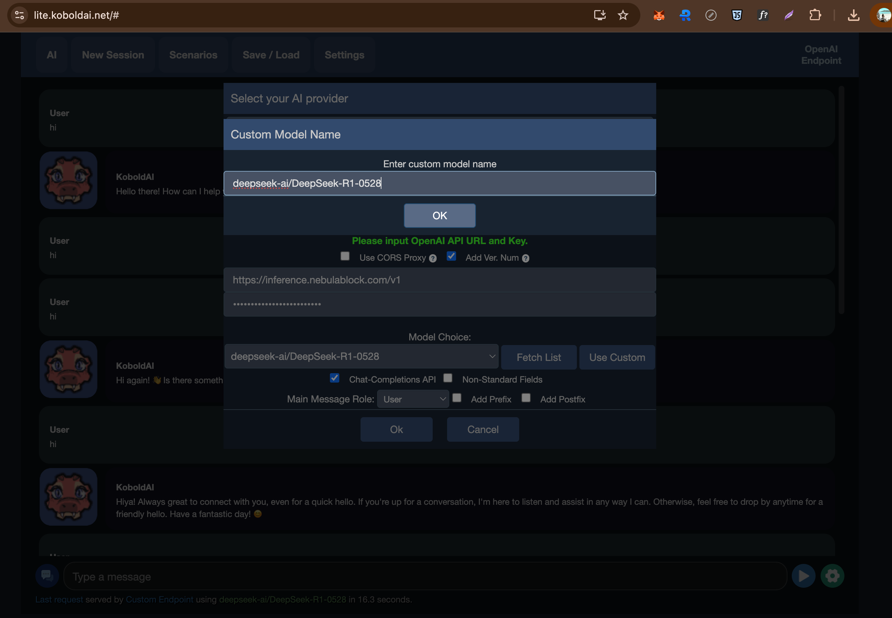This screenshot has height=618, width=892.
Task: Confirm custom model name with OK button
Action: [440, 216]
